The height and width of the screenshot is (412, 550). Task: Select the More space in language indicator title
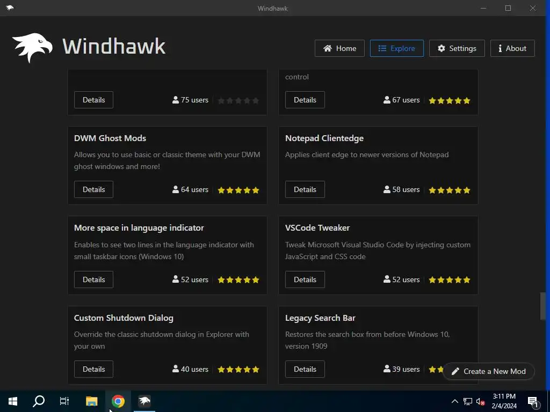pyautogui.click(x=139, y=227)
